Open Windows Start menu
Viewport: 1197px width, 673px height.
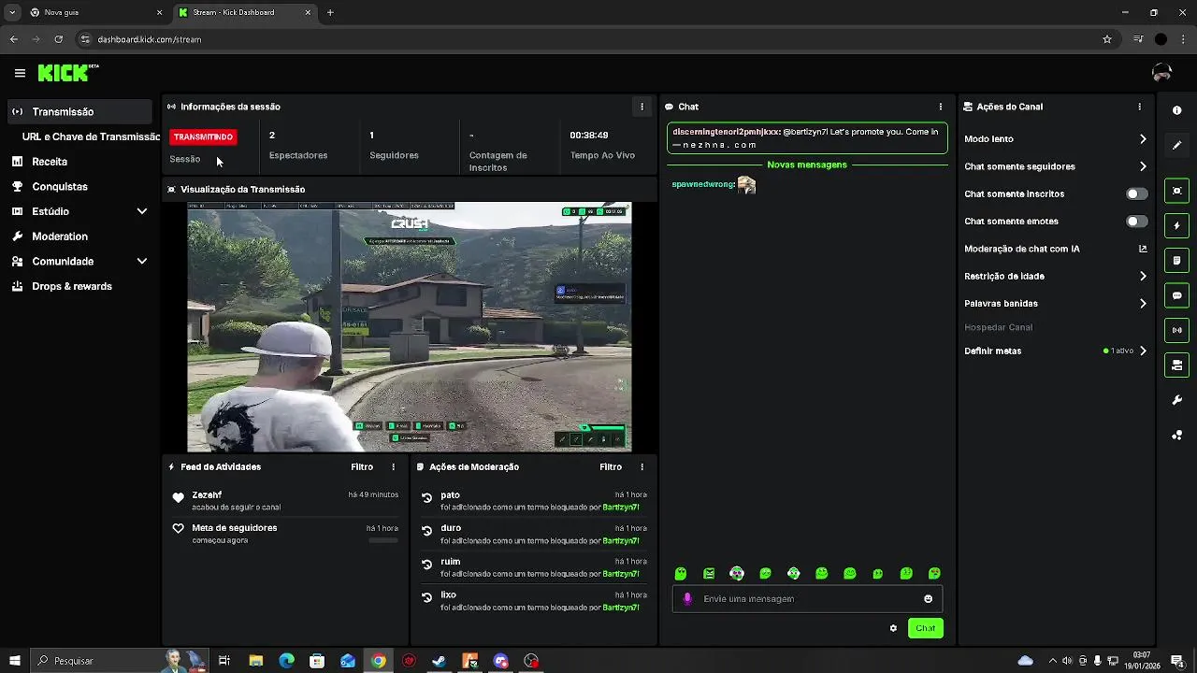click(x=14, y=661)
